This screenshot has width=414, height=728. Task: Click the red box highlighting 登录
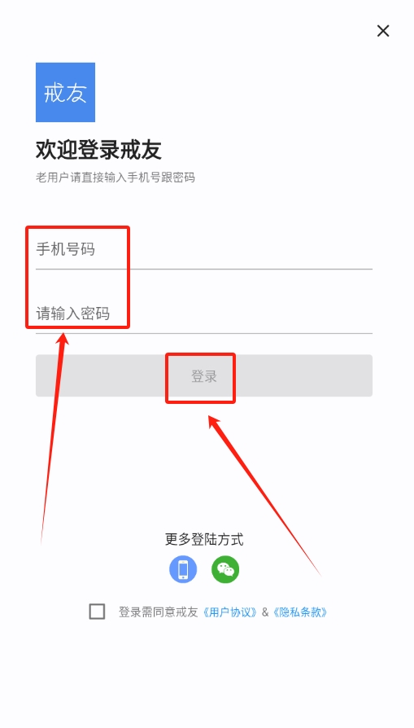pos(201,378)
